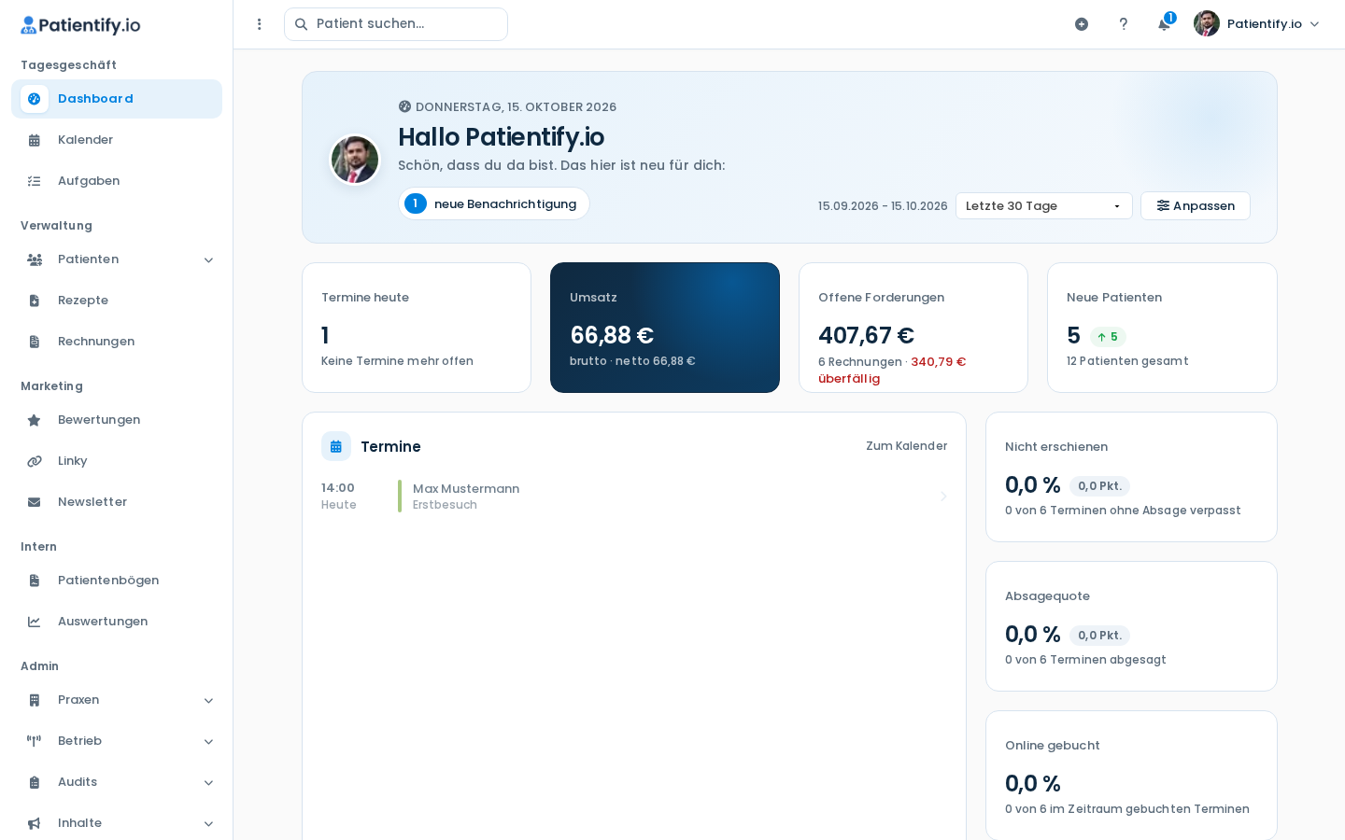Screen dimensions: 1345x840
Task: Click the Rezepte document icon
Action: [35, 301]
